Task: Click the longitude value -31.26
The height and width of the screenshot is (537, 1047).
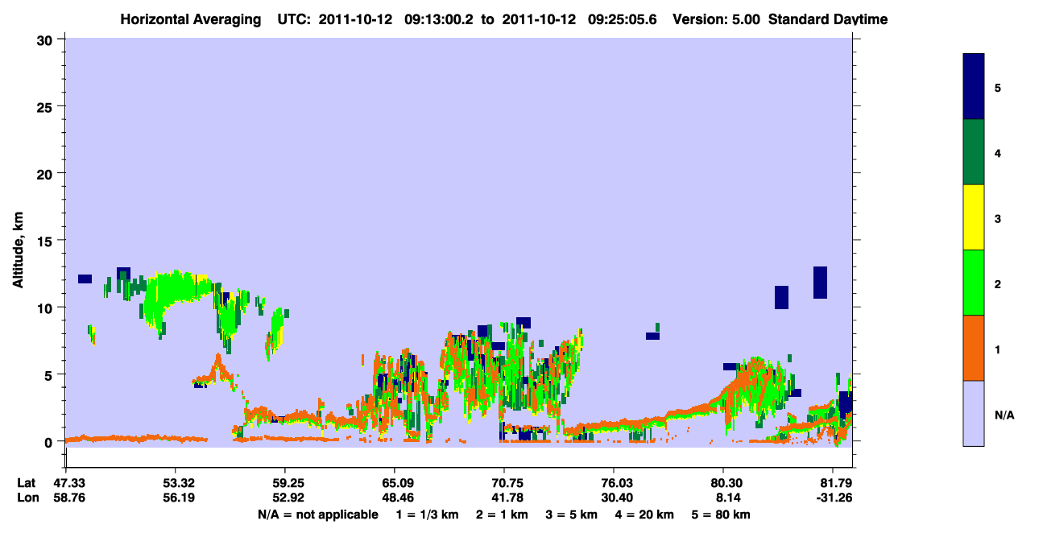Action: tap(833, 498)
